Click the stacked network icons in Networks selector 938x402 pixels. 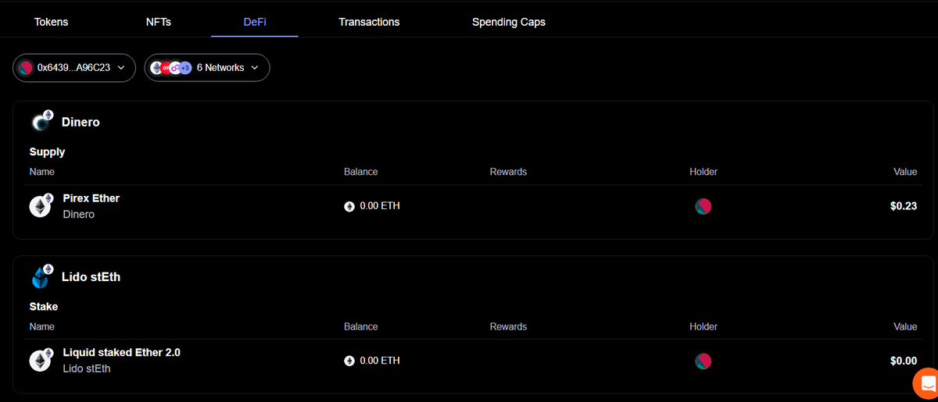pos(170,68)
